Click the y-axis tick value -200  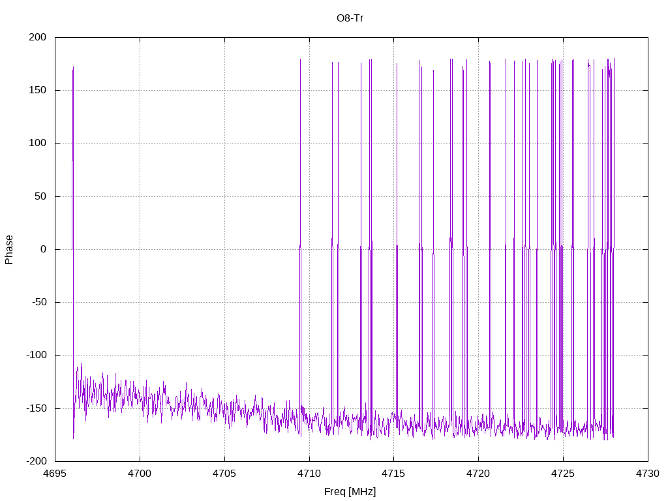click(x=37, y=461)
